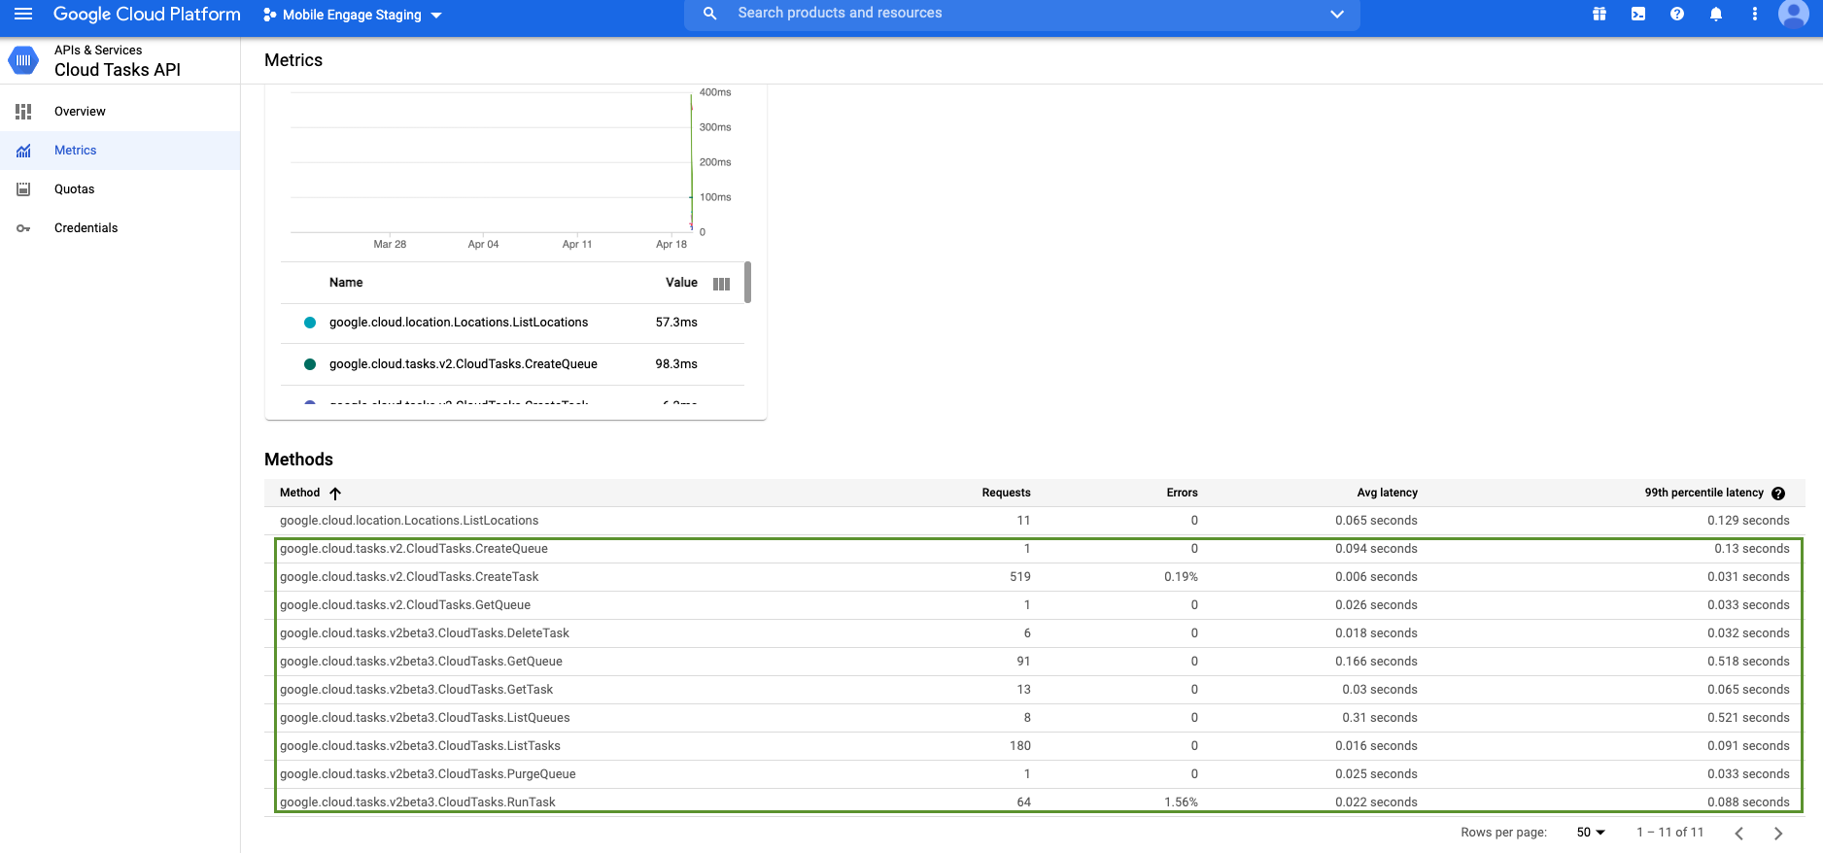
Task: Select v2beta3.CloudTasks.GetQueue method row
Action: pyautogui.click(x=1034, y=662)
